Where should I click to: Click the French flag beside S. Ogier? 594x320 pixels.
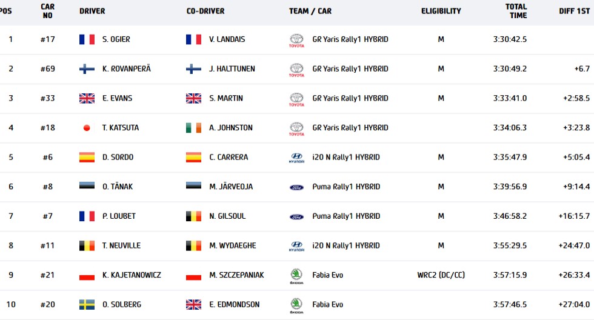pyautogui.click(x=87, y=39)
